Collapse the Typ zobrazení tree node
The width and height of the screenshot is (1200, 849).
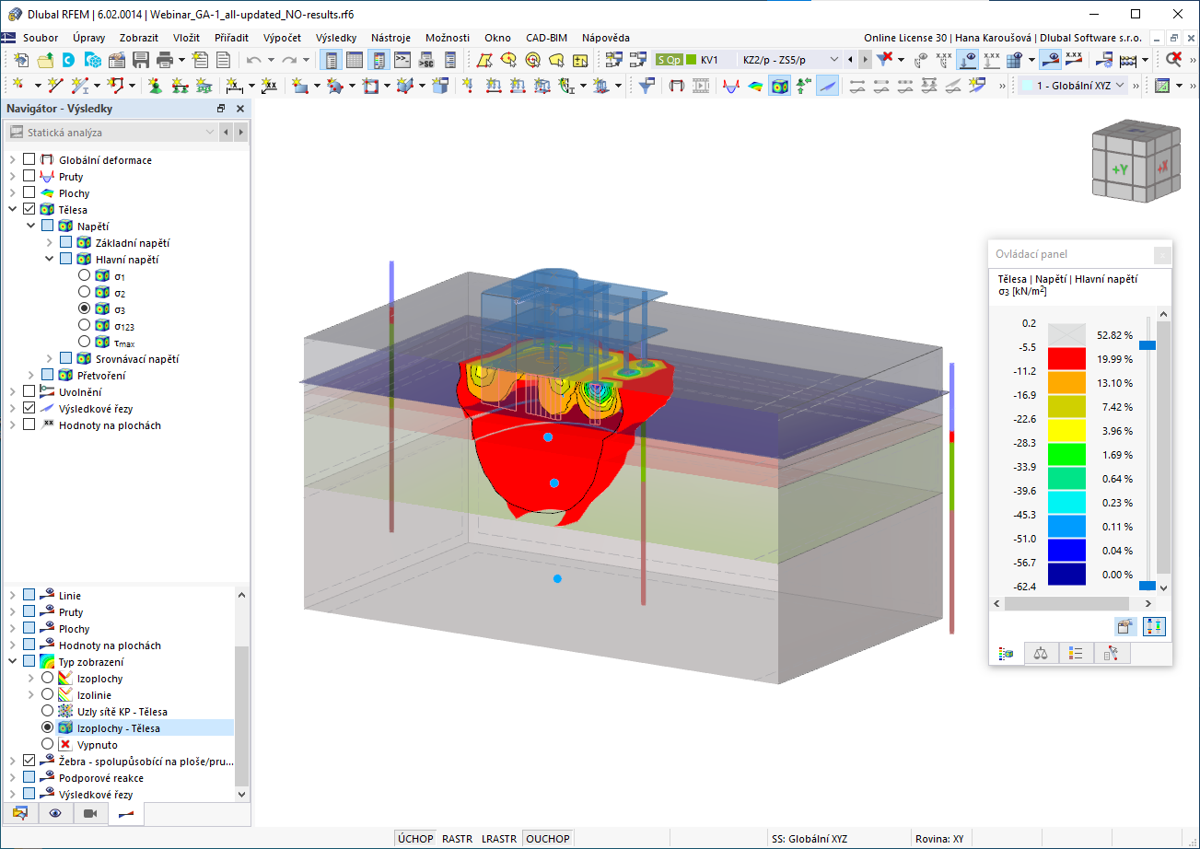(12, 661)
